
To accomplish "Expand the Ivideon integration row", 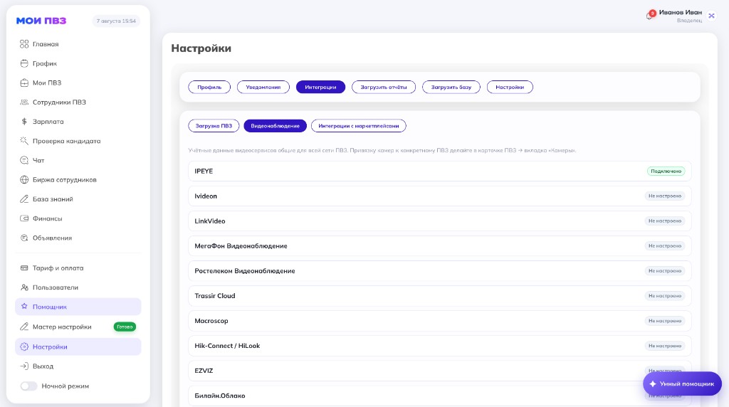I will point(439,196).
